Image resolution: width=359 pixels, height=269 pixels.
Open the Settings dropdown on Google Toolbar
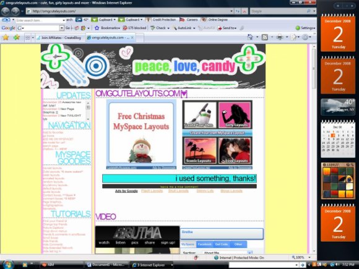pyautogui.click(x=305, y=28)
